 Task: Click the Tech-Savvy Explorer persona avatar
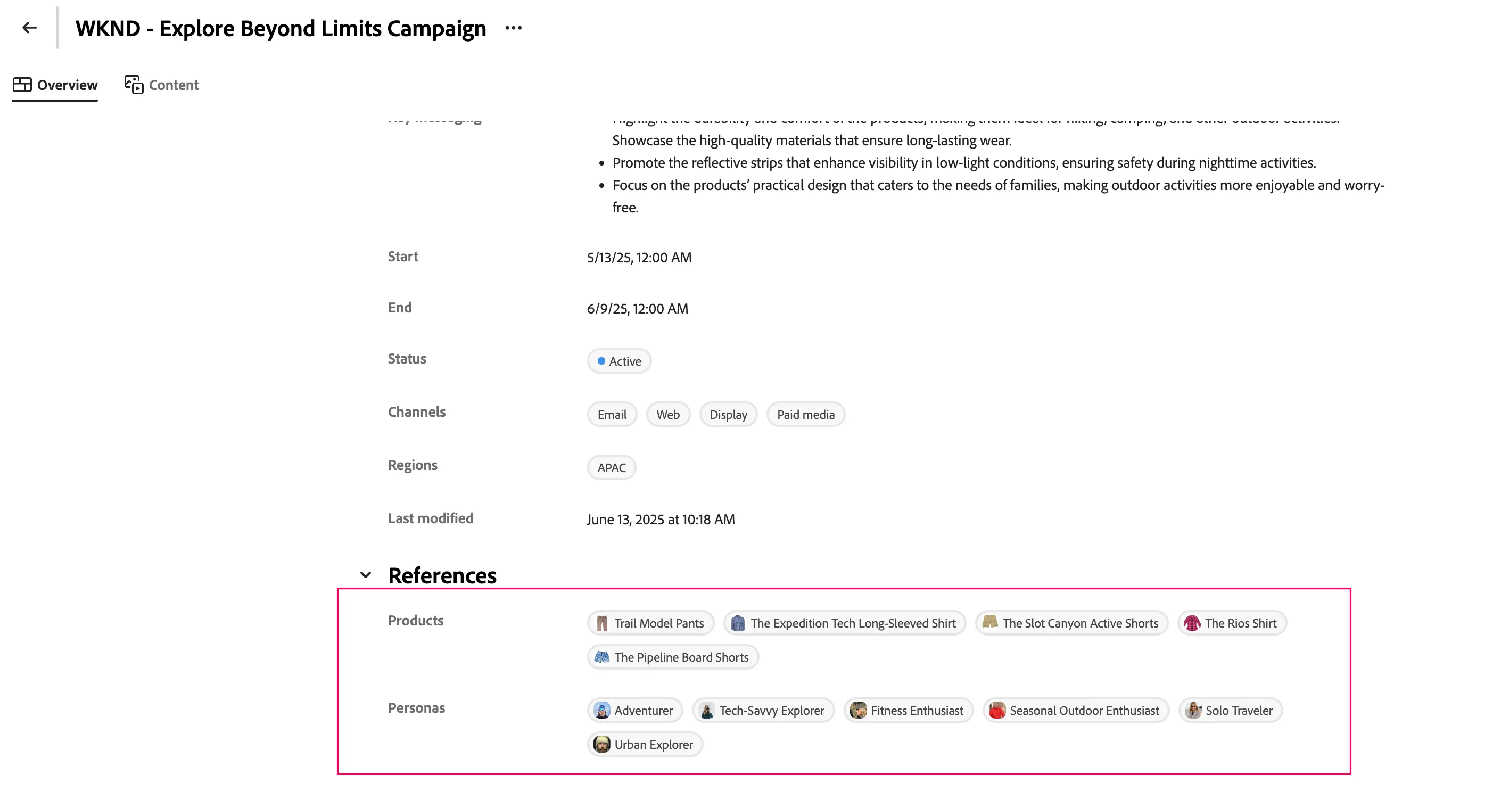click(707, 711)
